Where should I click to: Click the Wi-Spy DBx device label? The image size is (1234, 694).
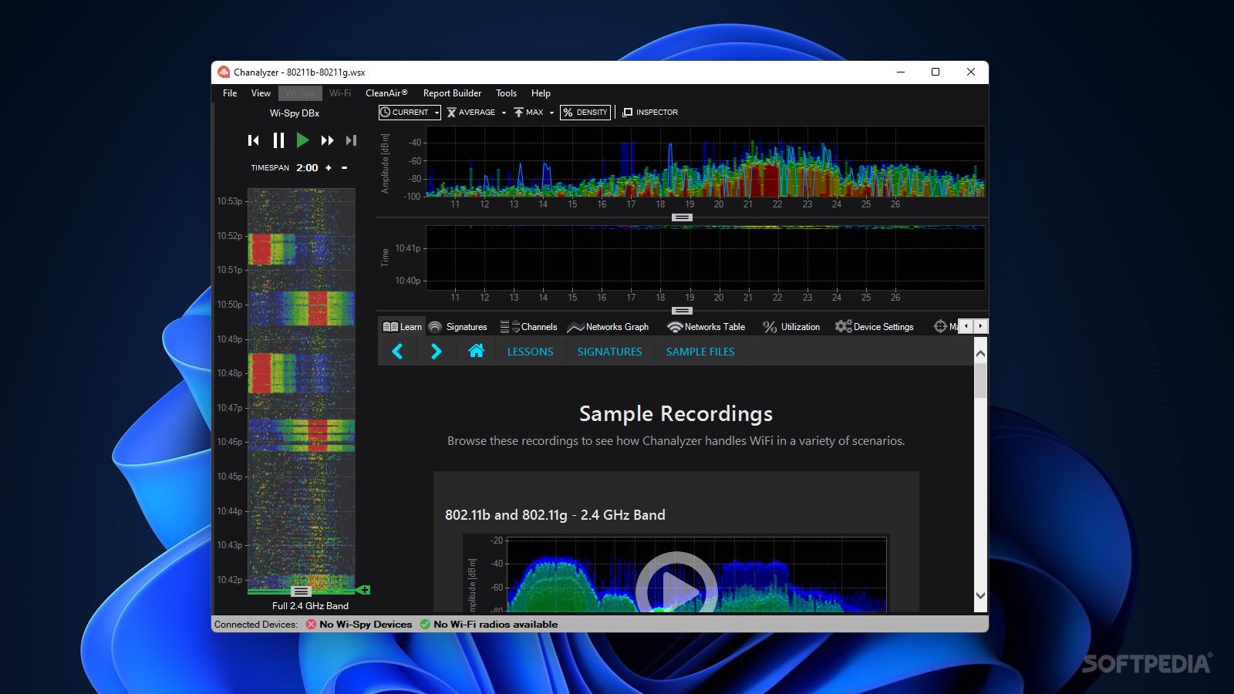click(x=295, y=113)
